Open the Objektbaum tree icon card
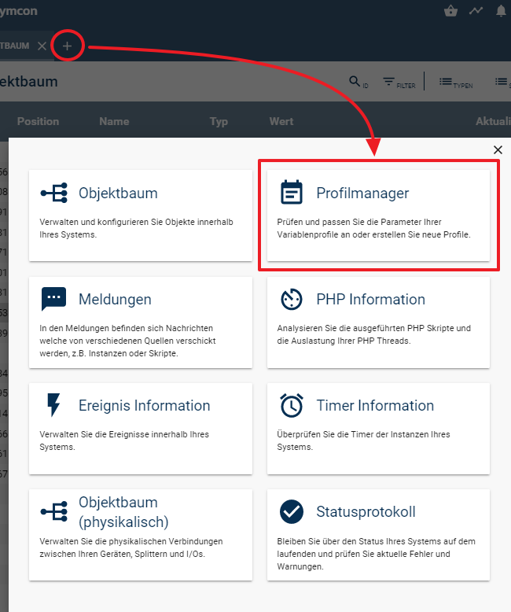The width and height of the screenshot is (511, 612). tap(53, 194)
